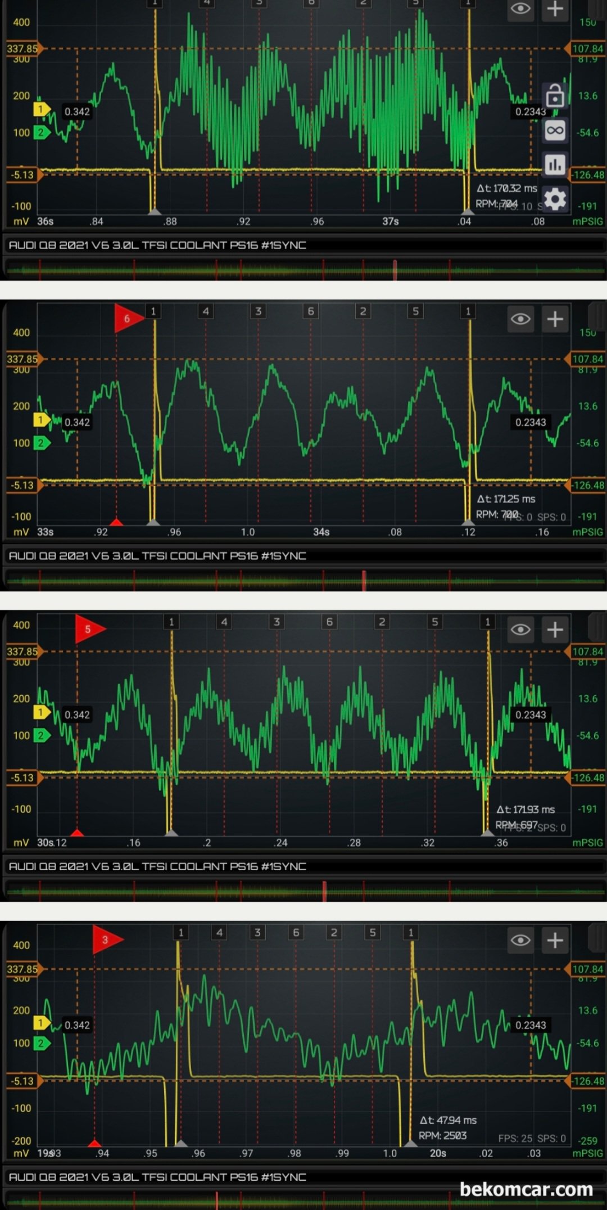Select cylinder 6 marker in the flag 5 graph
The image size is (607, 1210).
[329, 622]
